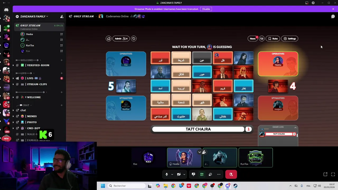The height and width of the screenshot is (190, 338).
Task: Open the VERIFIED-ROOM channel
Action: pos(40,65)
